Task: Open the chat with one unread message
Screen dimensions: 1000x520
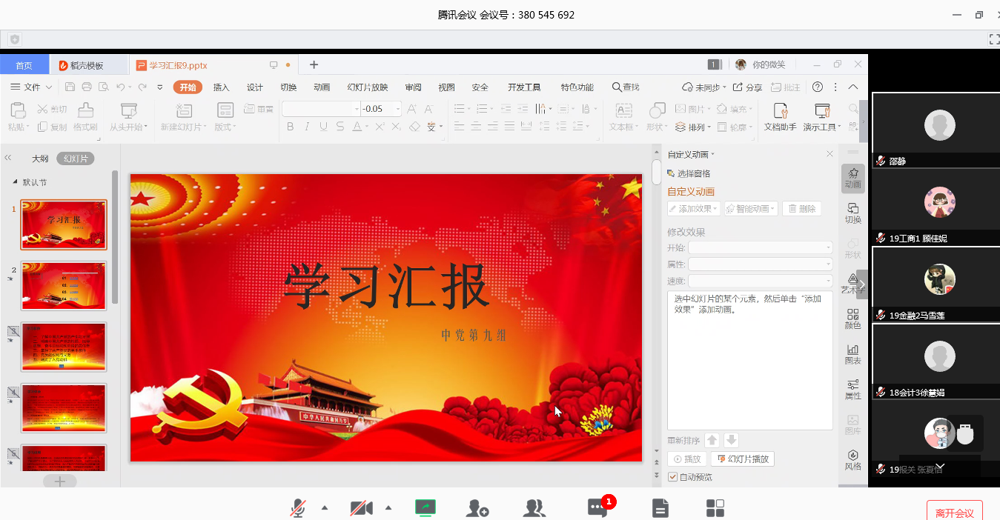Action: coord(597,507)
